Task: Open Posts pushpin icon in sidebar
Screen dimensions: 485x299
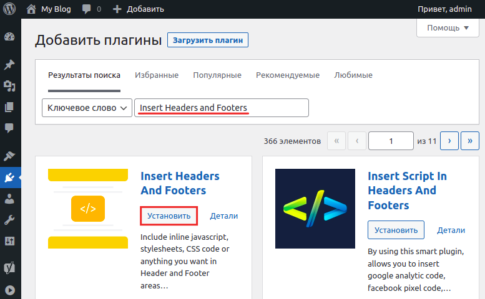Action: point(9,65)
